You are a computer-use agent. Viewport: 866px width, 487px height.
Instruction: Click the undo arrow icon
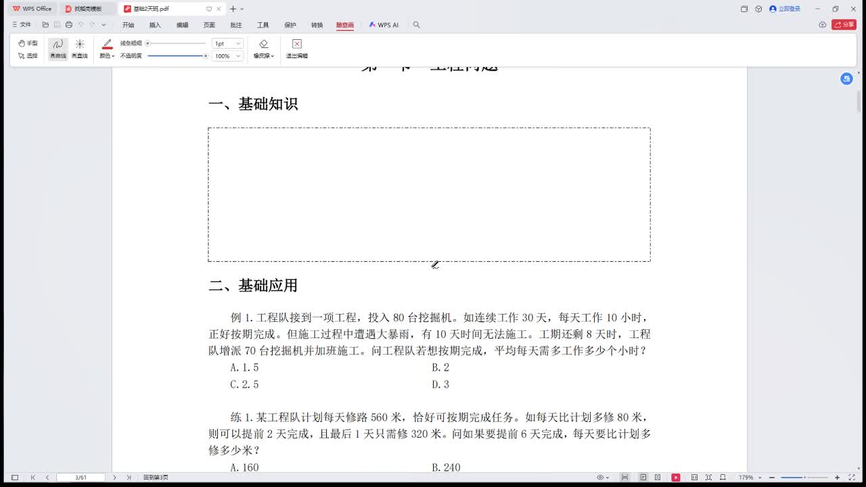81,25
